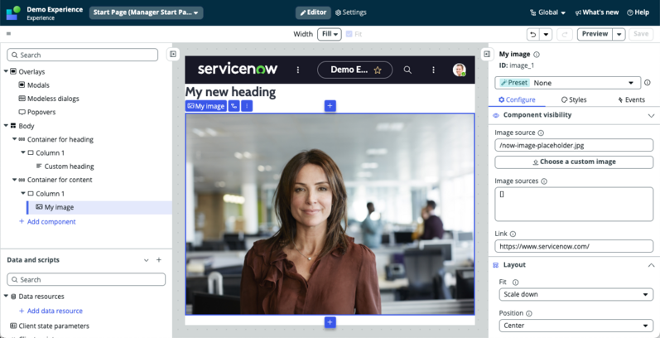
Task: Select Client state parameters
Action: point(54,326)
